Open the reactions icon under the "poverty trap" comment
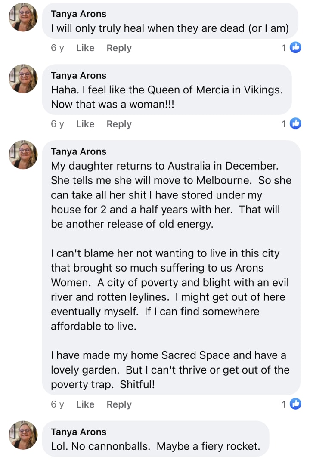The height and width of the screenshot is (460, 310). point(295,404)
